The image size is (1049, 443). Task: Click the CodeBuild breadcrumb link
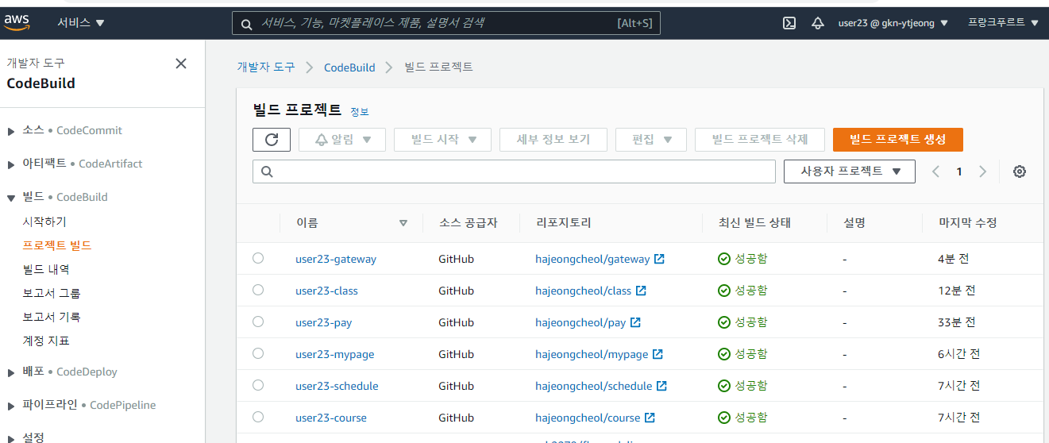[x=349, y=67]
